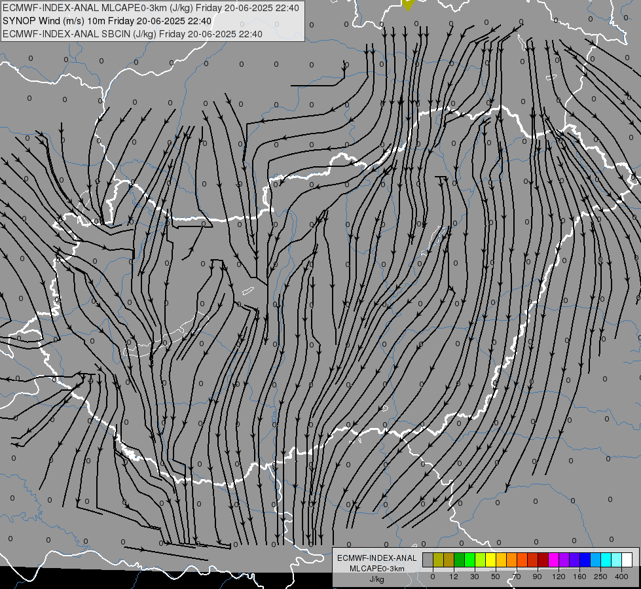Click the first olive swatch after gray

(x=438, y=560)
